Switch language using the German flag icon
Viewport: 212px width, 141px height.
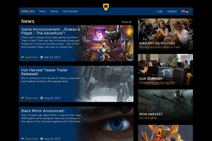(x=187, y=11)
